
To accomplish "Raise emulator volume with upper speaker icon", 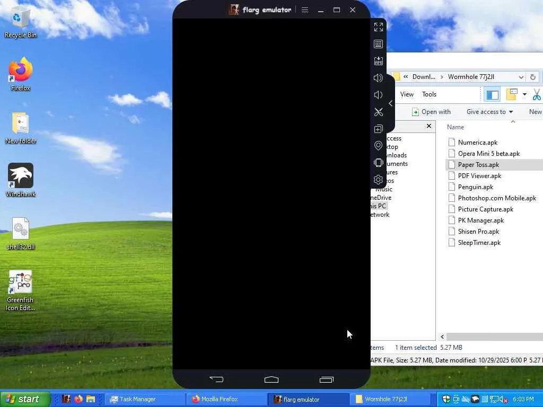I will (378, 78).
